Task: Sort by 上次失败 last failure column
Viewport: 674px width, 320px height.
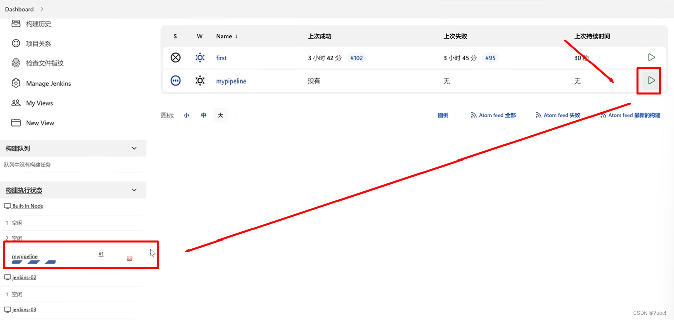Action: [x=455, y=36]
